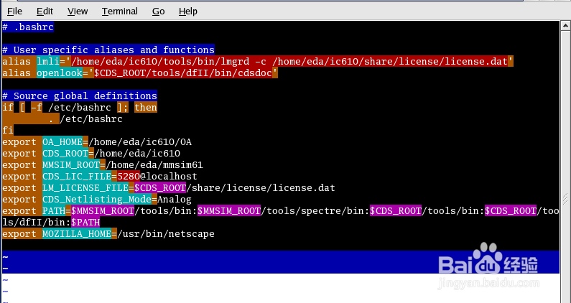
Task: Click the 'MOZILLA_HOME' variable name
Action: point(77,234)
